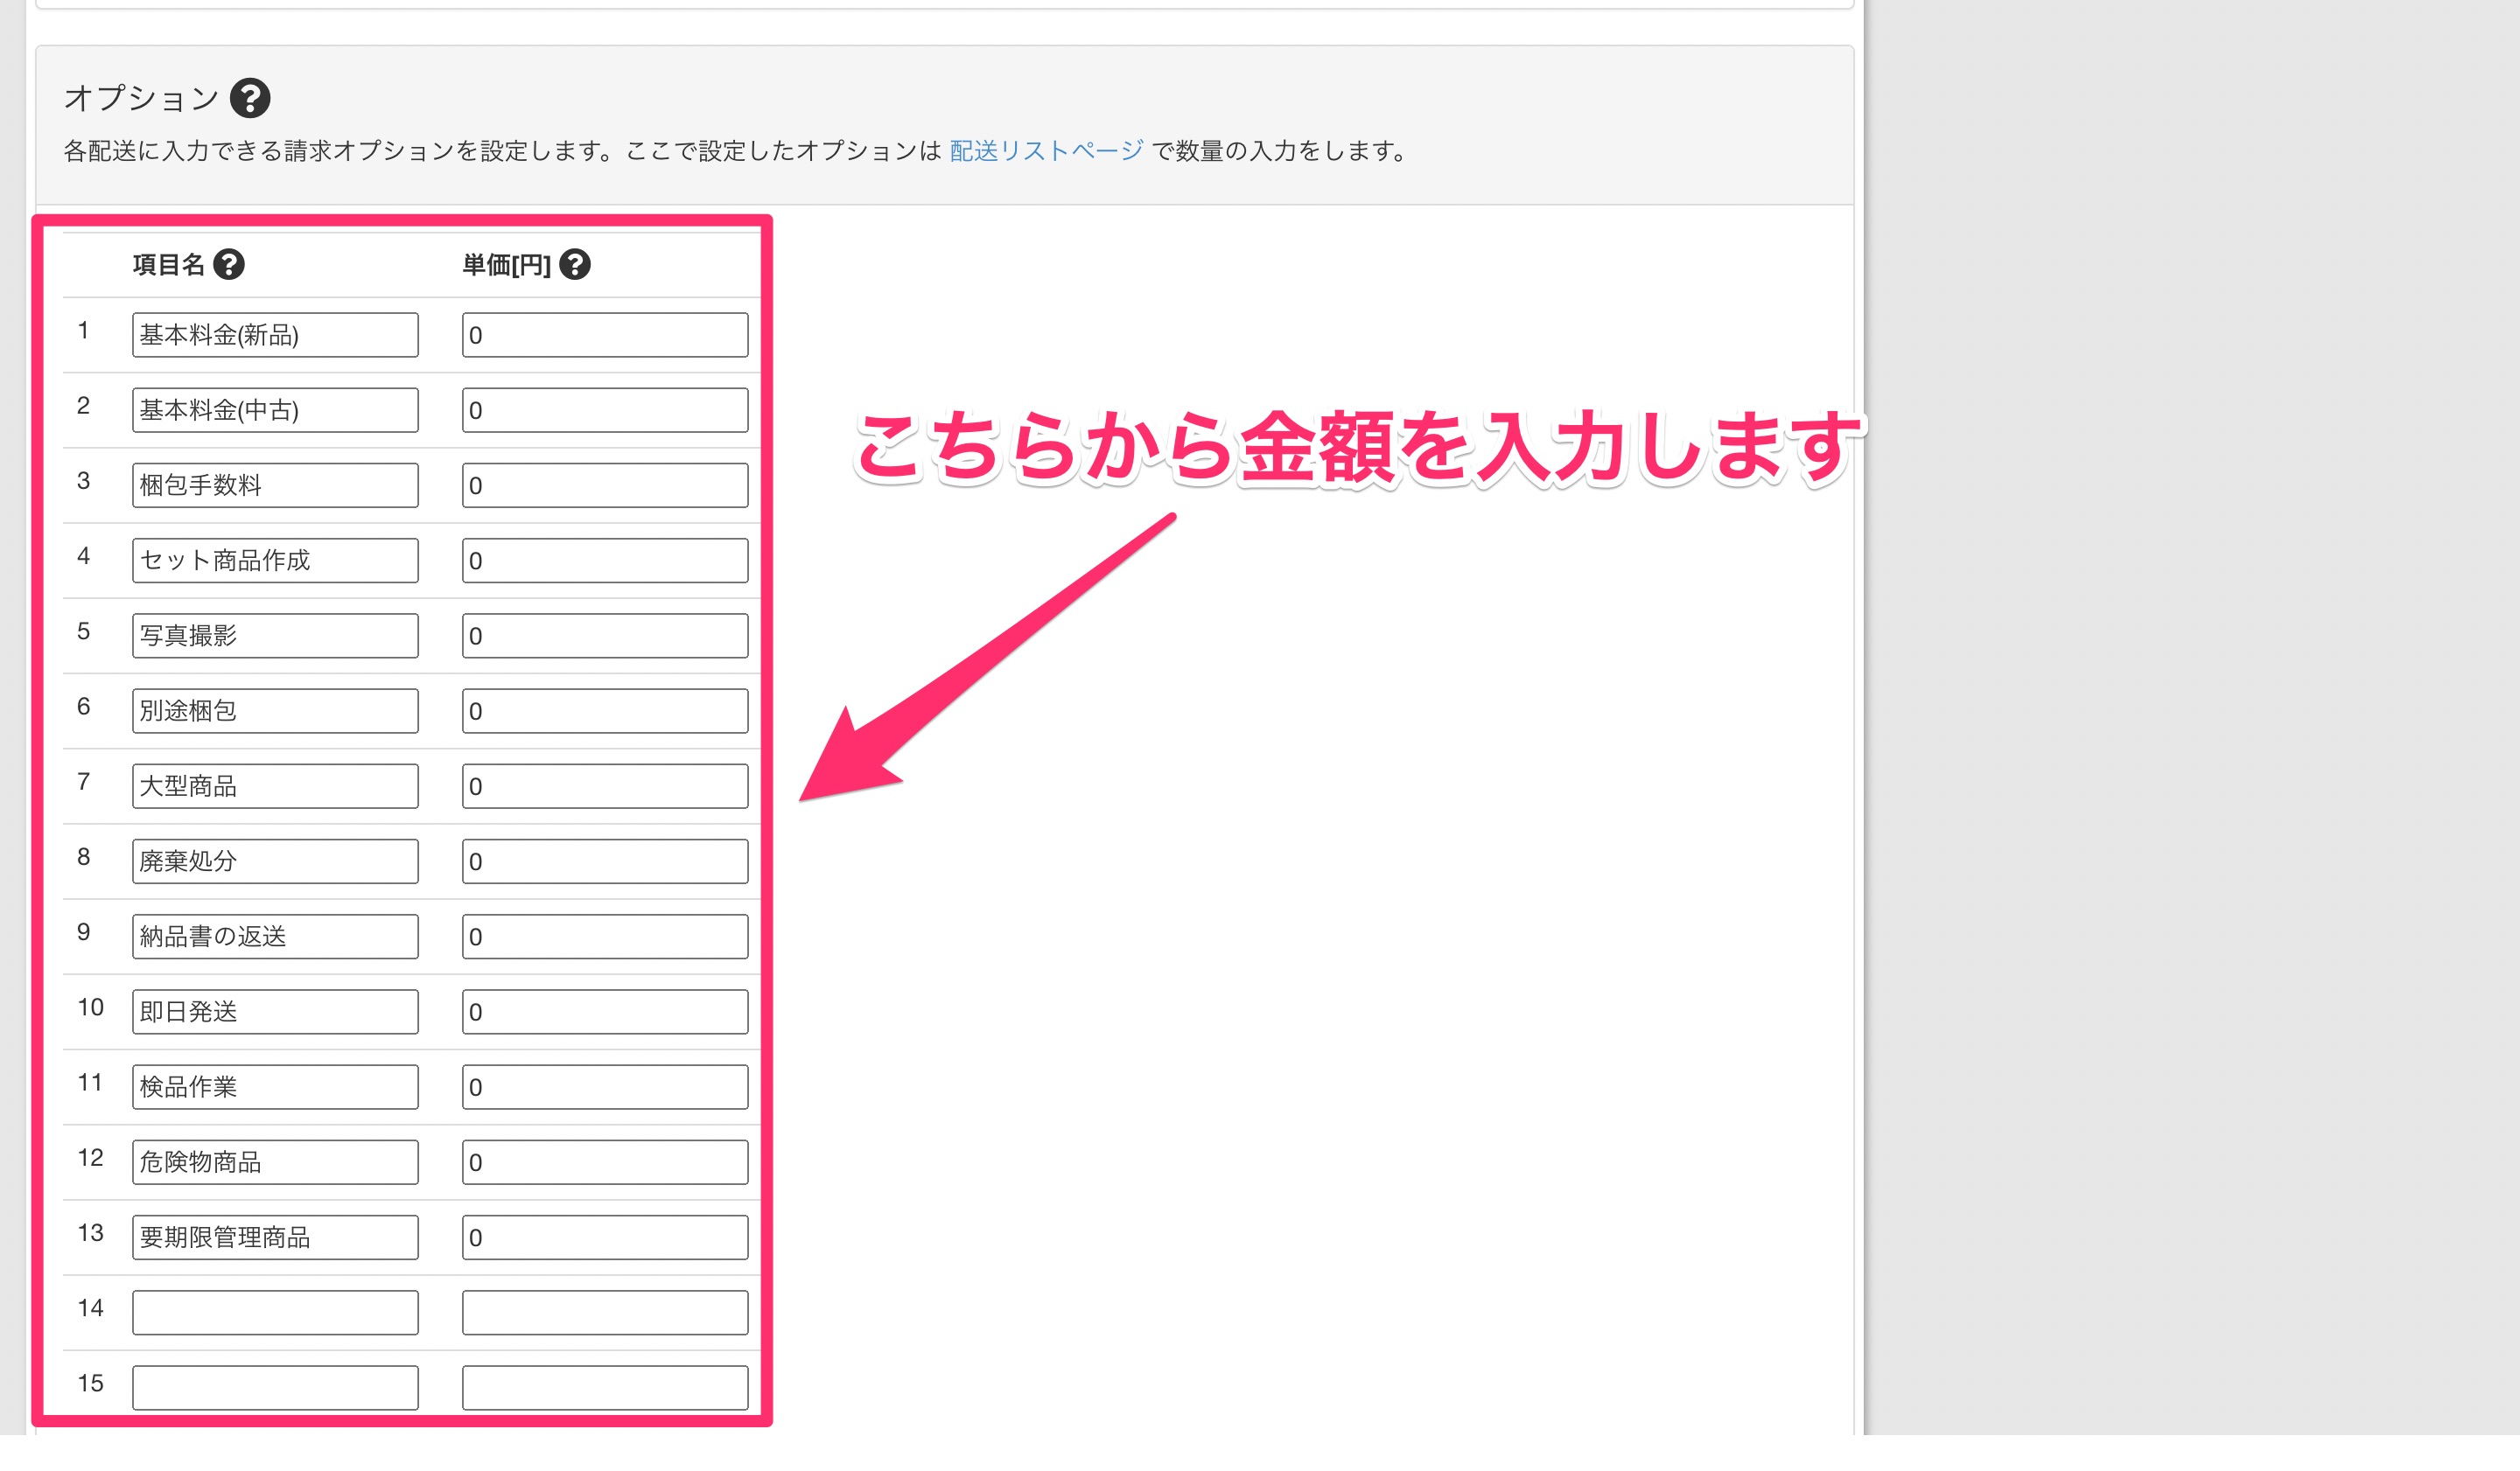Select the 大型商品 item name field
The width and height of the screenshot is (2520, 1471).
tap(275, 786)
